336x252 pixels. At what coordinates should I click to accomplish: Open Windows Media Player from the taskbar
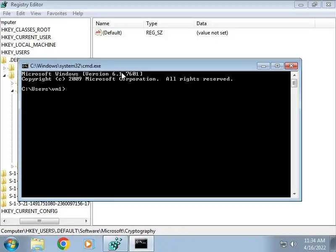click(88, 244)
